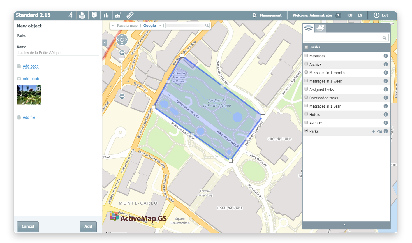
Task: Zoom in on the map
Action: point(122,53)
